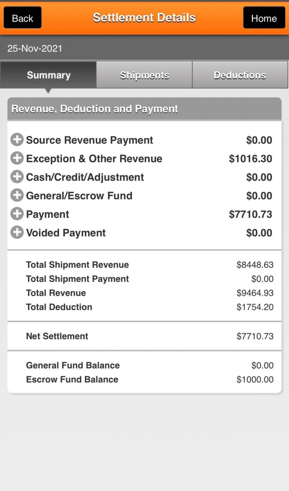This screenshot has width=289, height=491.
Task: Tap the Escrow Fund Balance row
Action: (x=144, y=379)
